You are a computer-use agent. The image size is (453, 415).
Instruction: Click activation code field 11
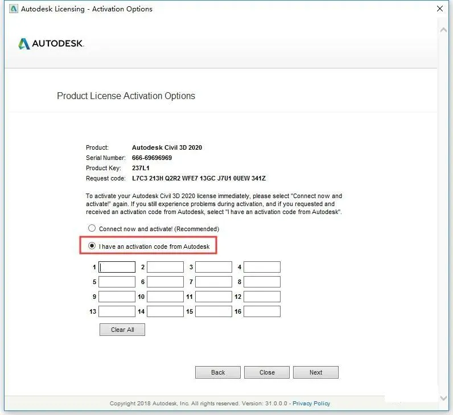tap(213, 297)
